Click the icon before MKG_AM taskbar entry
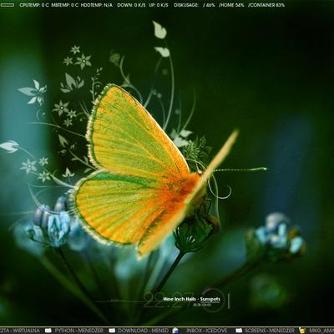The image size is (334, 334). (x=302, y=331)
